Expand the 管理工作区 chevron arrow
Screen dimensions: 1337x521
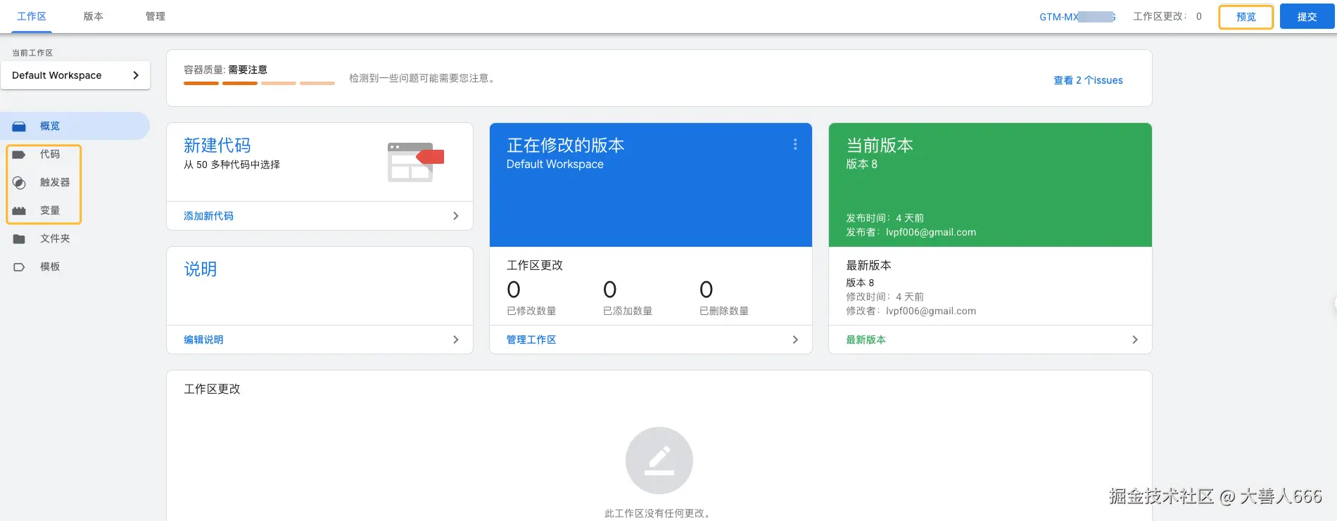tap(795, 340)
